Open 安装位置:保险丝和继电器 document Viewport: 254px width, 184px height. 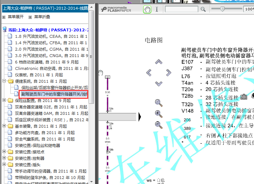tap(38, 145)
